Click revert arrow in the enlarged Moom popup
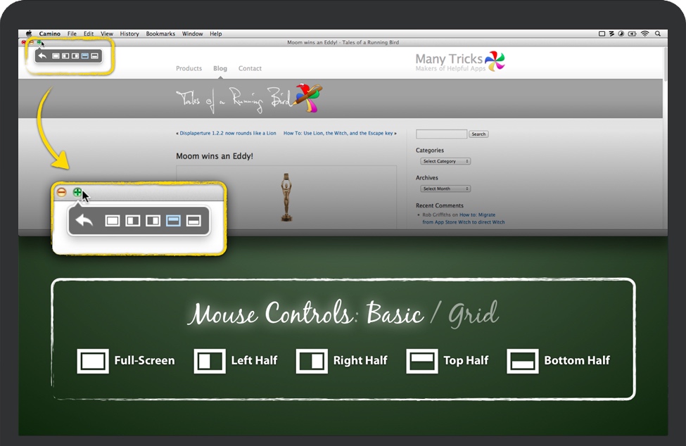 pos(84,220)
